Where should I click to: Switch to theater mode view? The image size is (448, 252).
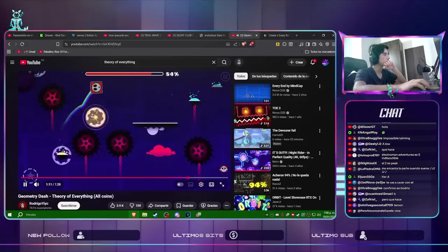click(x=211, y=184)
